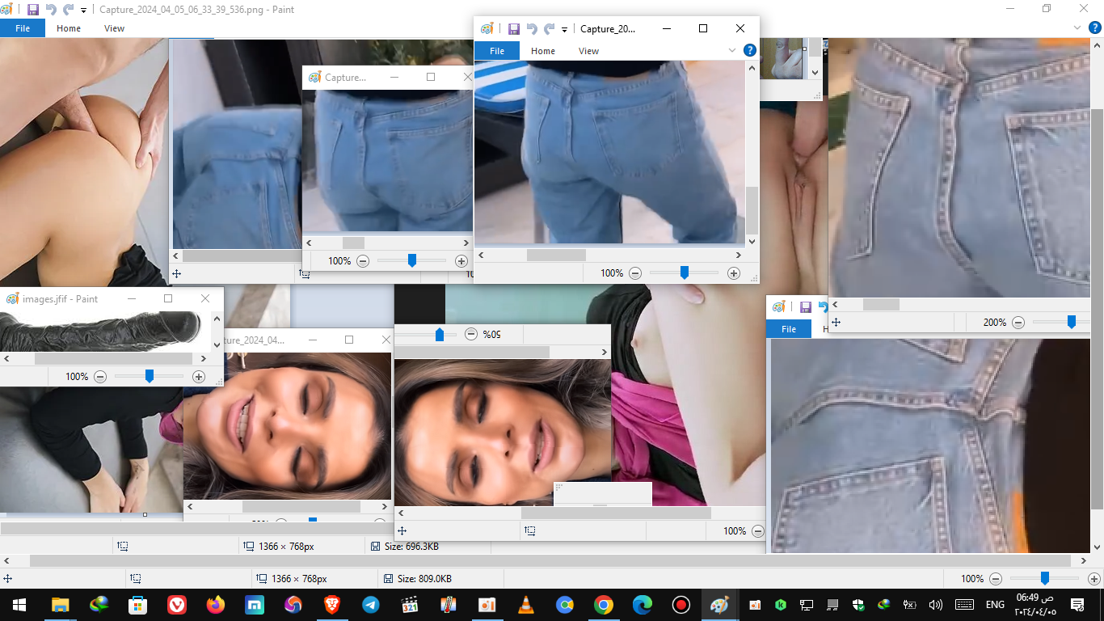The width and height of the screenshot is (1104, 621).
Task: Click Redo in the main Paint title bar
Action: 68,10
